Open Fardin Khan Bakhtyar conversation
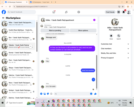This screenshot has height=107, width=134. [x=18, y=31]
